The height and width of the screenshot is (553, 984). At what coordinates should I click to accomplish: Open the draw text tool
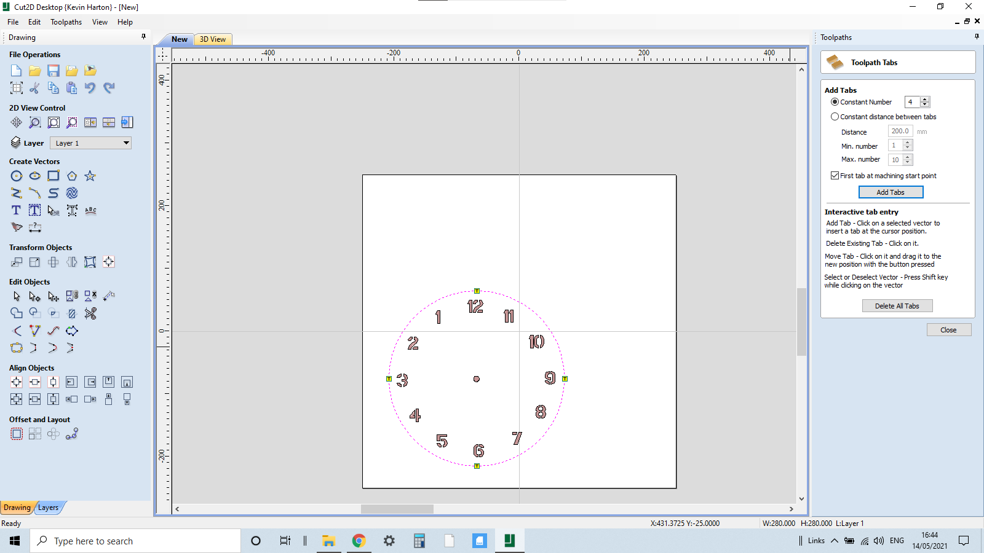pos(15,210)
